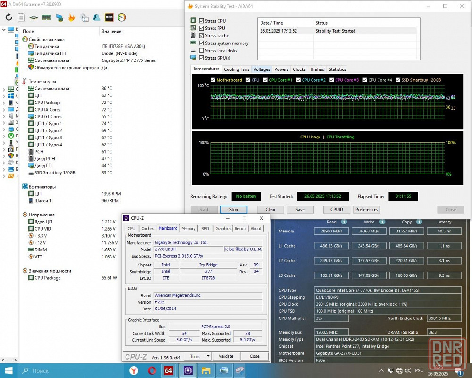
Task: Expand the security shield node in the tree
Action: point(4,156)
